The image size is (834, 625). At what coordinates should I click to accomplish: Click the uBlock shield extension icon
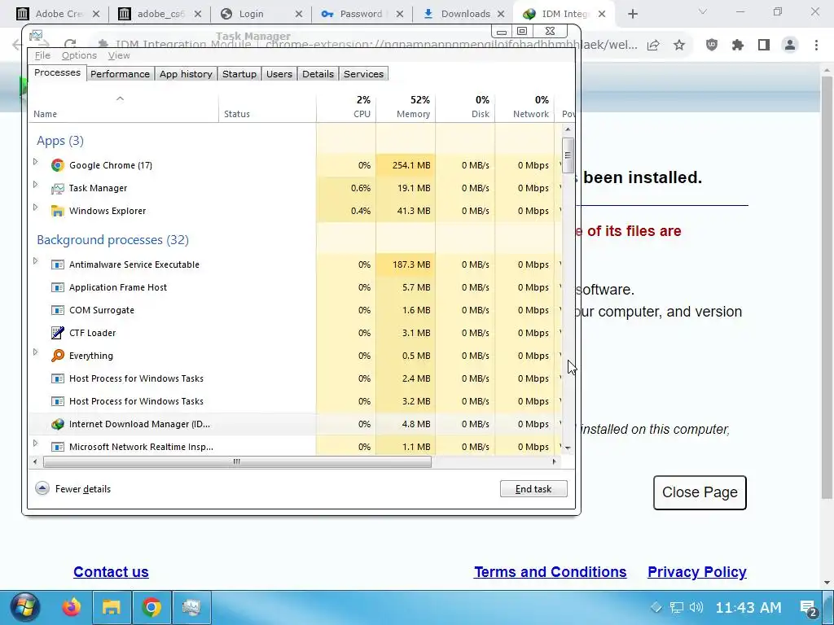712,46
